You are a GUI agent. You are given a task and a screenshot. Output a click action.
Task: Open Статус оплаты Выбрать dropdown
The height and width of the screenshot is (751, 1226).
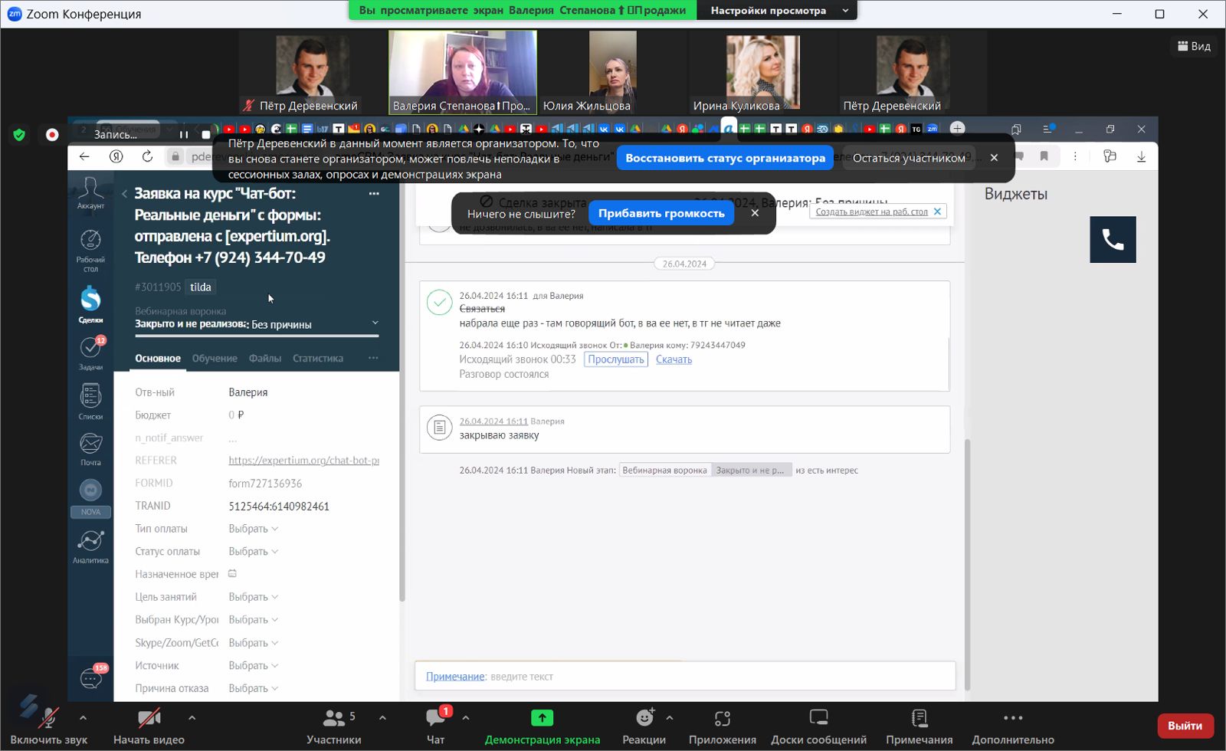(253, 552)
